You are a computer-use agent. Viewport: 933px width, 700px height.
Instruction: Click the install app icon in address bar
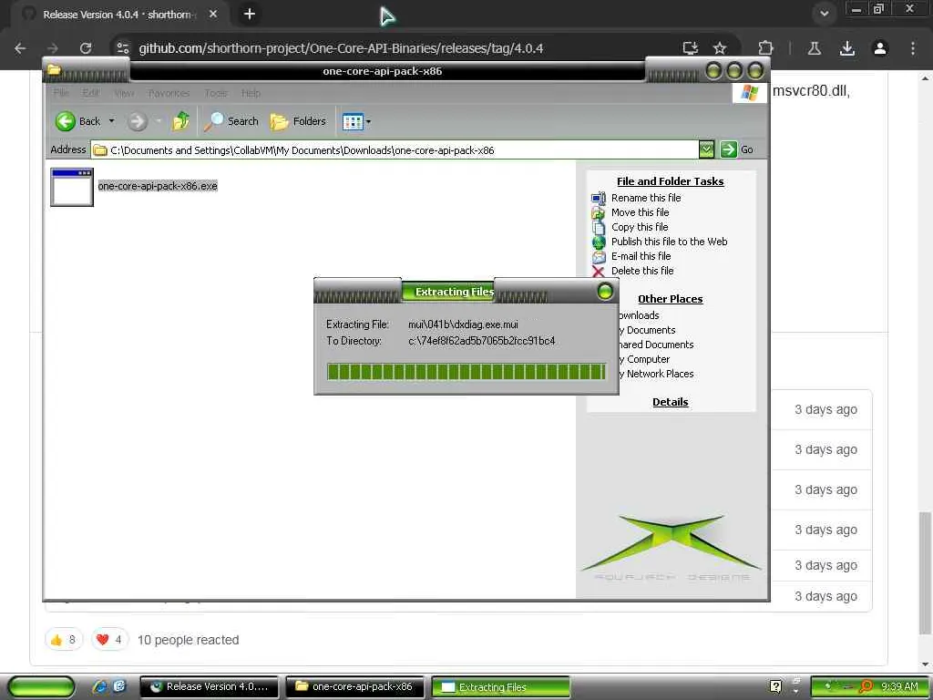(691, 48)
